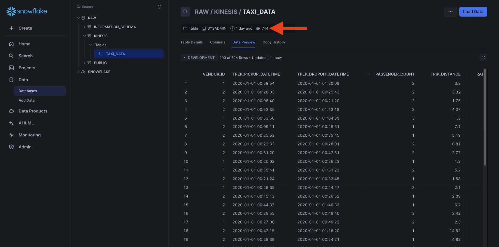Click the Table type icon in header
Screen dimensions: 499x247
185,28
